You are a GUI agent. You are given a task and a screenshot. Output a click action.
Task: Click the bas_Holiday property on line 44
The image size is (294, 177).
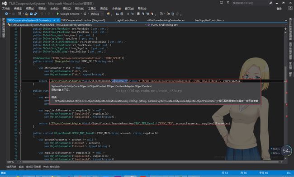(78, 51)
